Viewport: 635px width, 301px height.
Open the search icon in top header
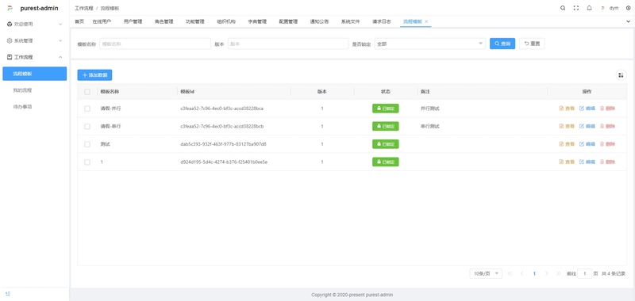click(x=563, y=8)
